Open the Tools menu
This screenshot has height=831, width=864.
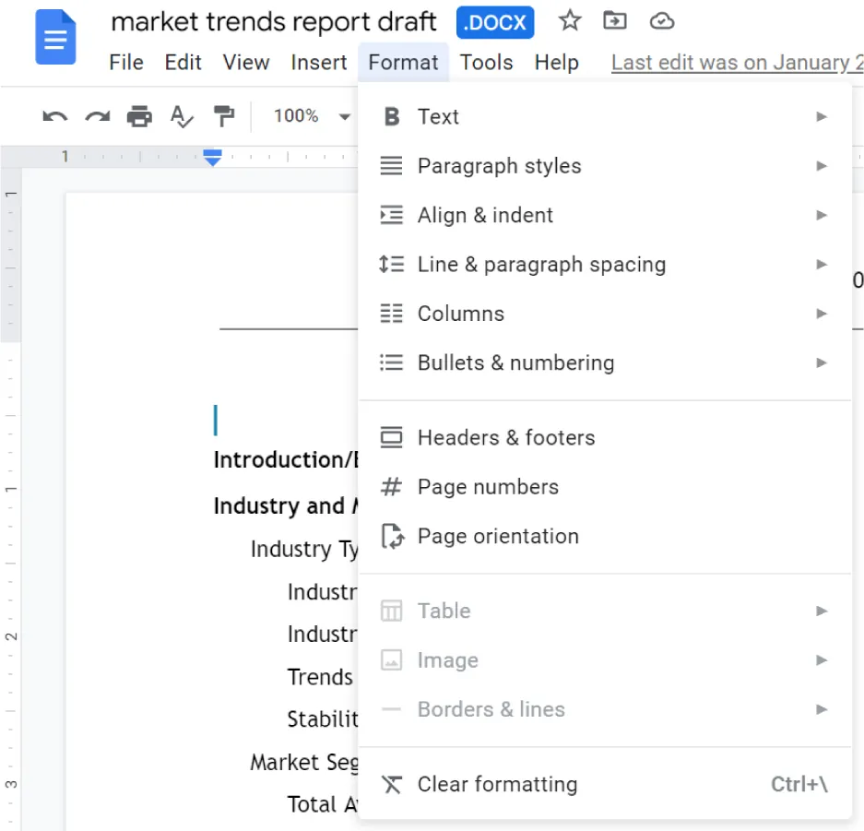pyautogui.click(x=486, y=62)
